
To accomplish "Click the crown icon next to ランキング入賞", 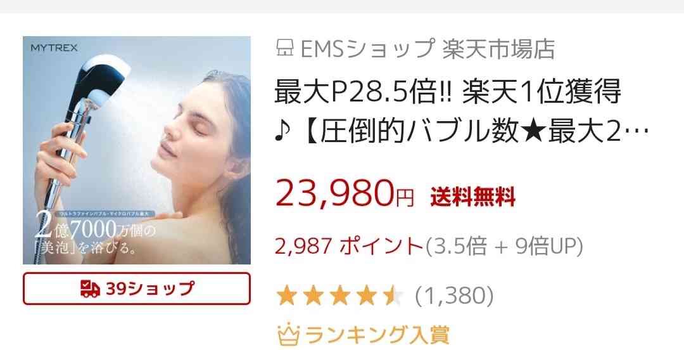I will [x=288, y=335].
